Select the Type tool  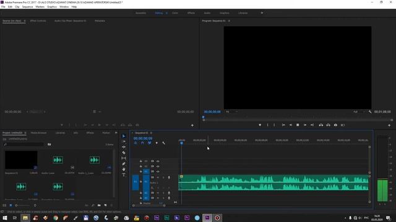(124, 175)
